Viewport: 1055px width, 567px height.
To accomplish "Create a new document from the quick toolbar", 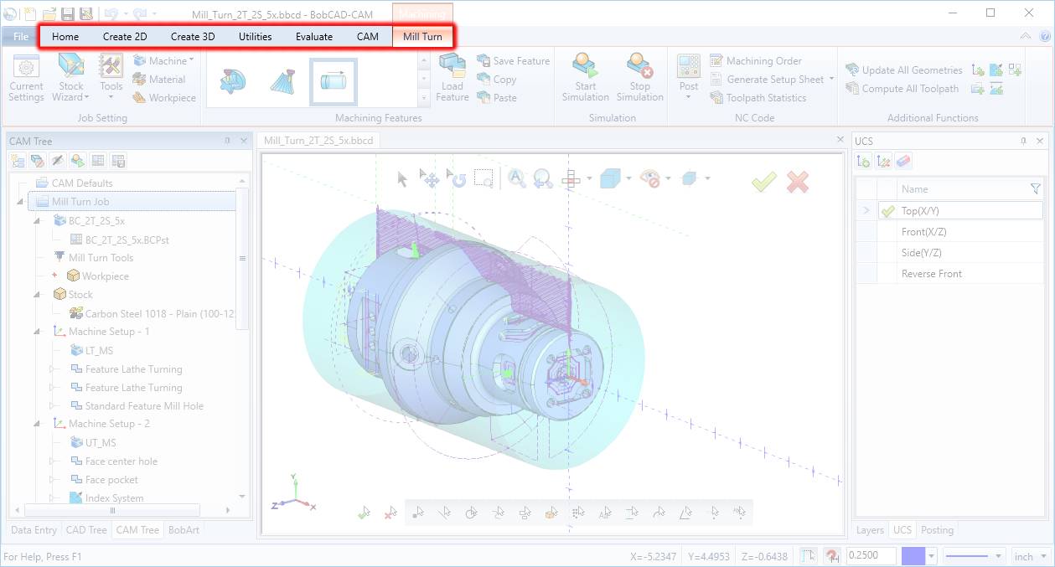I will [x=30, y=13].
